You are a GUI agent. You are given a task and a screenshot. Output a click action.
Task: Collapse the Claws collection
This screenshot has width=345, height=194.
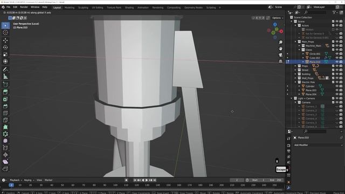299,50
